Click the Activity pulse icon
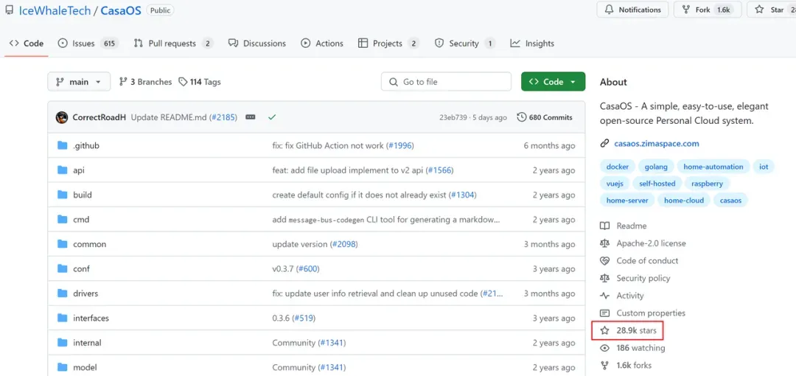This screenshot has height=376, width=796. coord(604,296)
